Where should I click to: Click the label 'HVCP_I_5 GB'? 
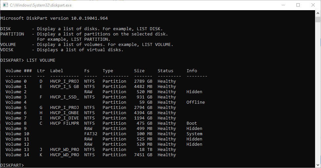pyautogui.click(x=65, y=86)
